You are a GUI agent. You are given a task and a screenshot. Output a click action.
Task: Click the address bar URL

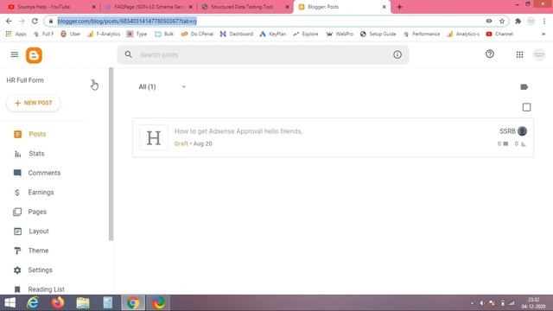(127, 21)
